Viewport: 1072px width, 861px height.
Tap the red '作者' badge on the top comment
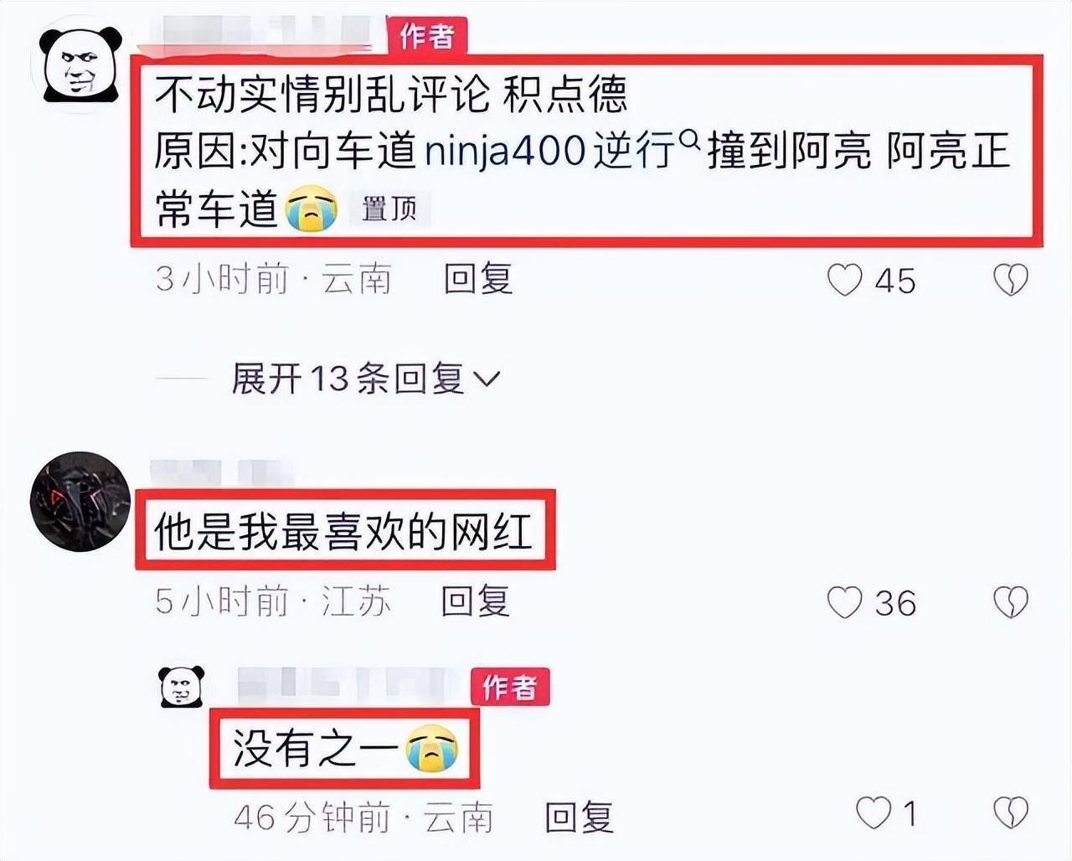[x=427, y=36]
